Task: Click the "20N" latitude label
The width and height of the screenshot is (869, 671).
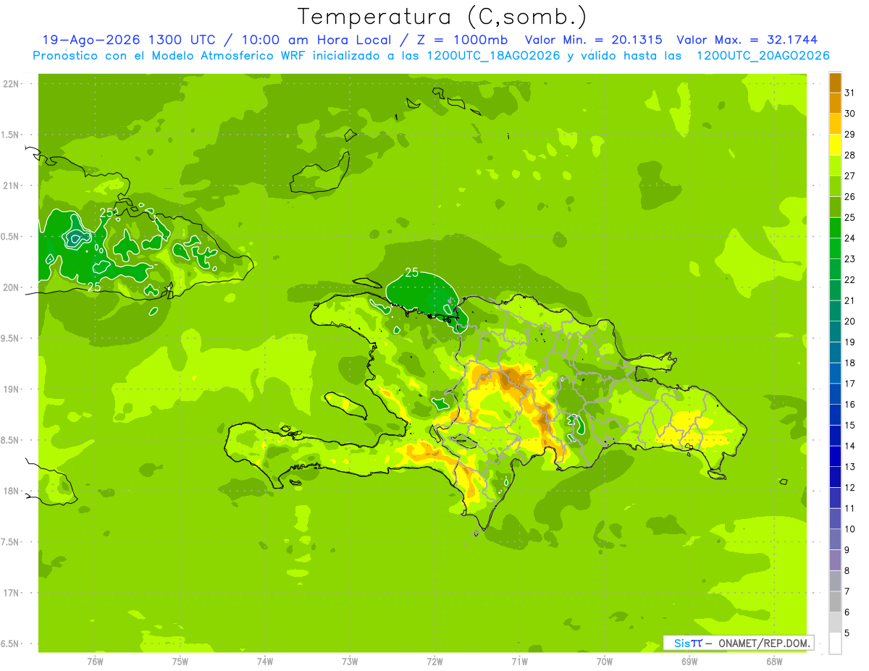Action: coord(11,287)
